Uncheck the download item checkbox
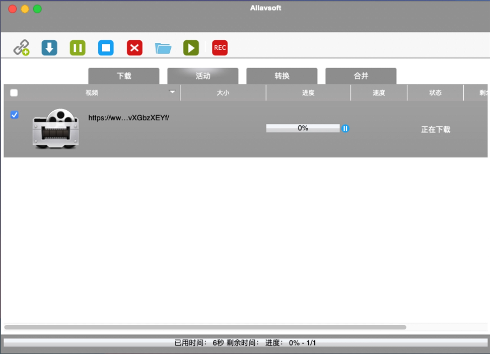 15,115
